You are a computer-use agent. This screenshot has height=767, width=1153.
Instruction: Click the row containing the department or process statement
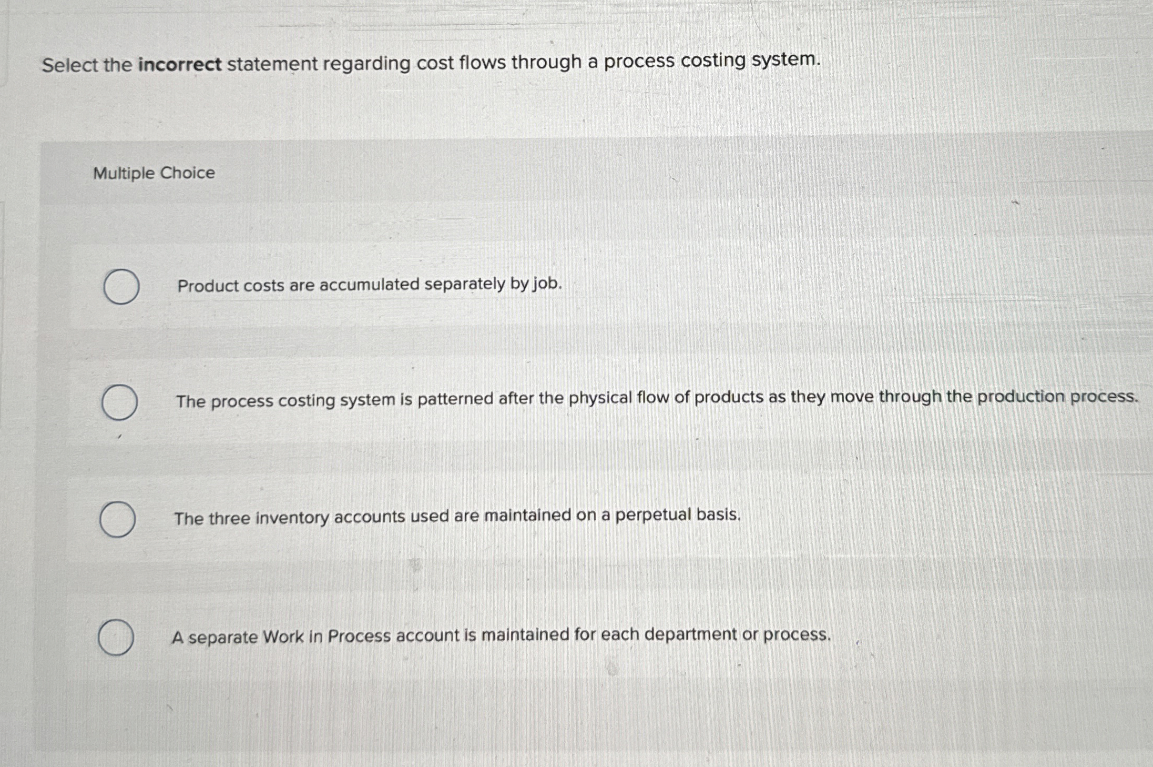[x=501, y=634]
